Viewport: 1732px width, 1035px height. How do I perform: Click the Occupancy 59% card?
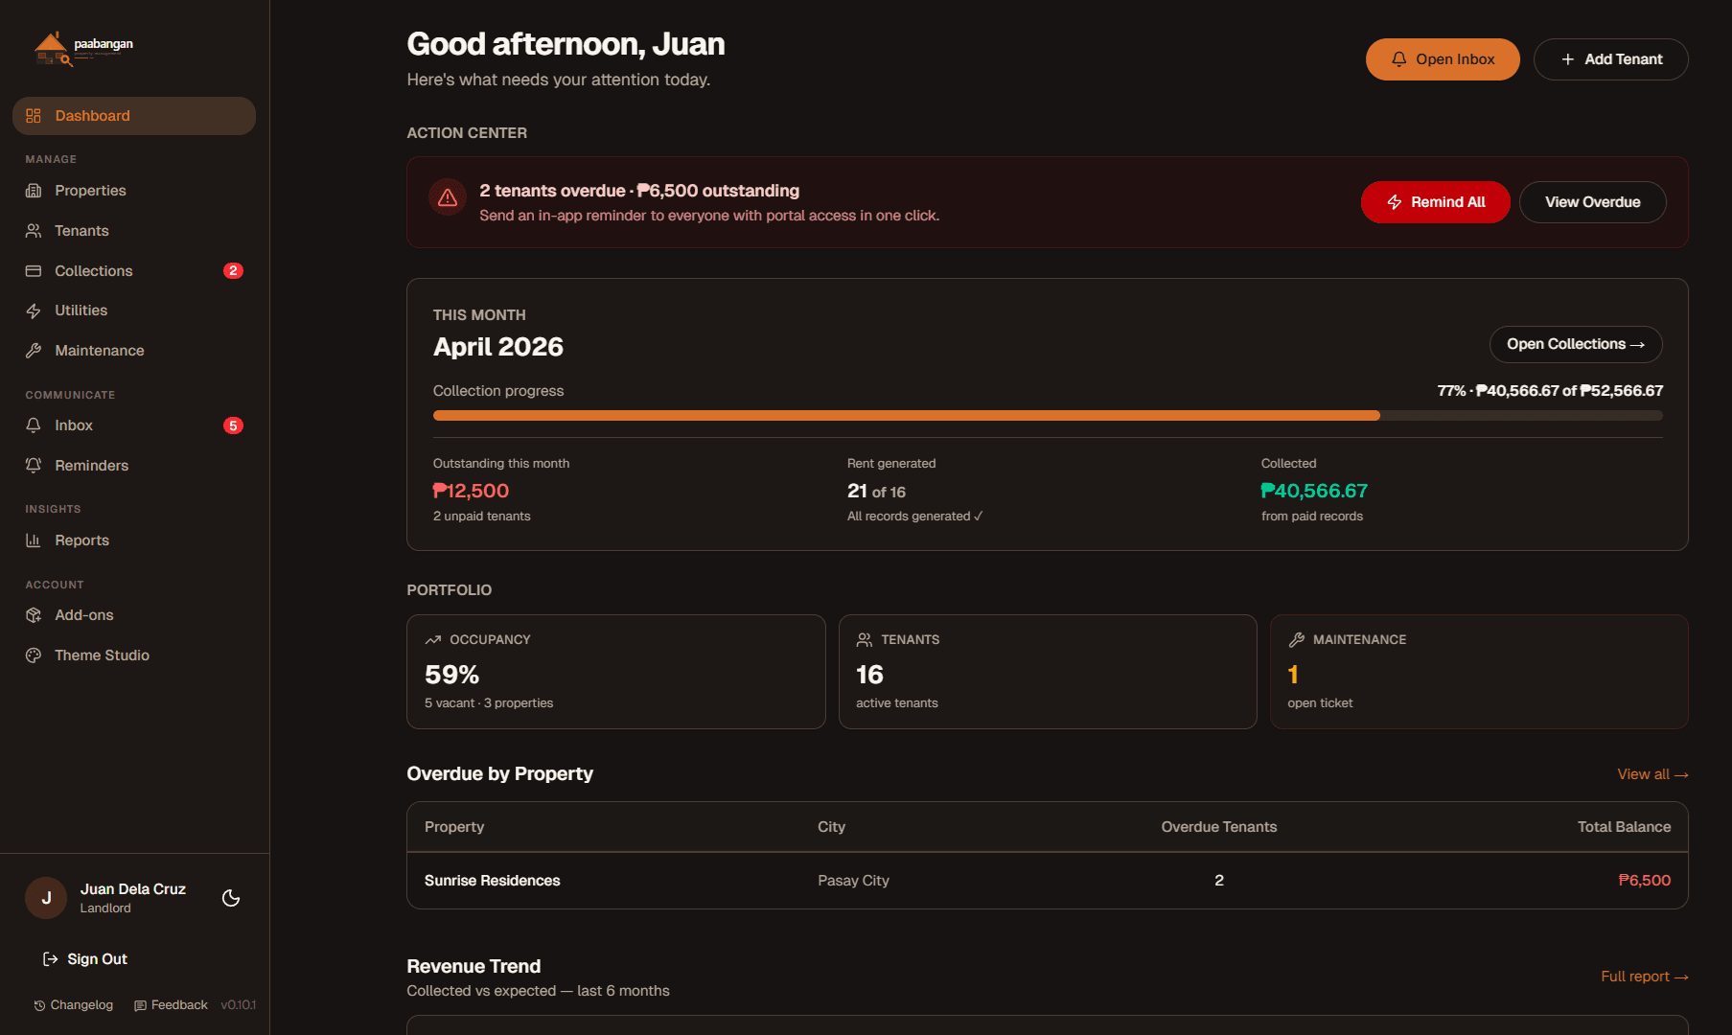616,672
